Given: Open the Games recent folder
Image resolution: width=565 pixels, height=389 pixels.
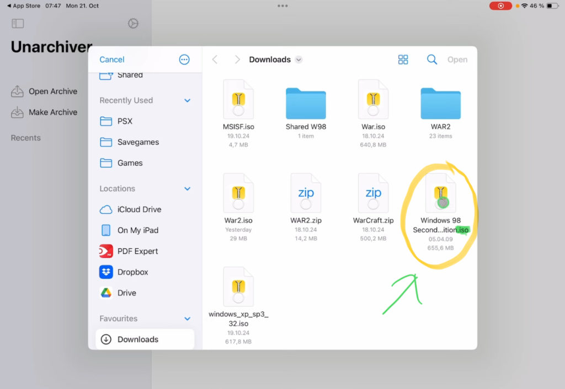Looking at the screenshot, I should (x=145, y=163).
